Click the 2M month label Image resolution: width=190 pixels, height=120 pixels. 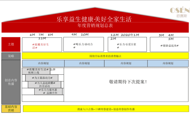tap(113, 39)
